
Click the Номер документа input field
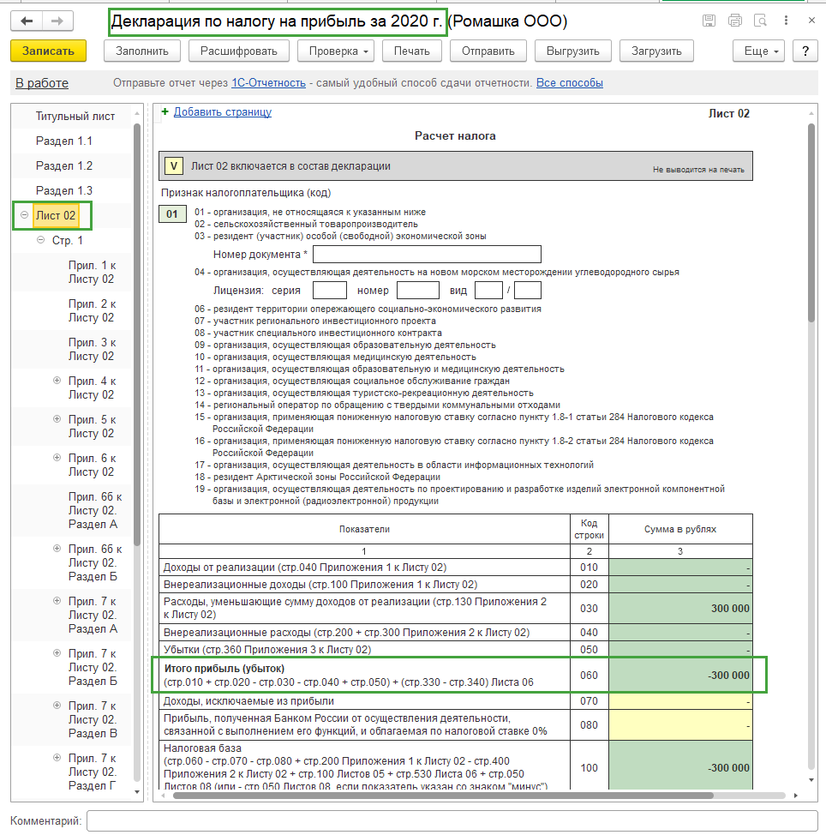click(427, 254)
